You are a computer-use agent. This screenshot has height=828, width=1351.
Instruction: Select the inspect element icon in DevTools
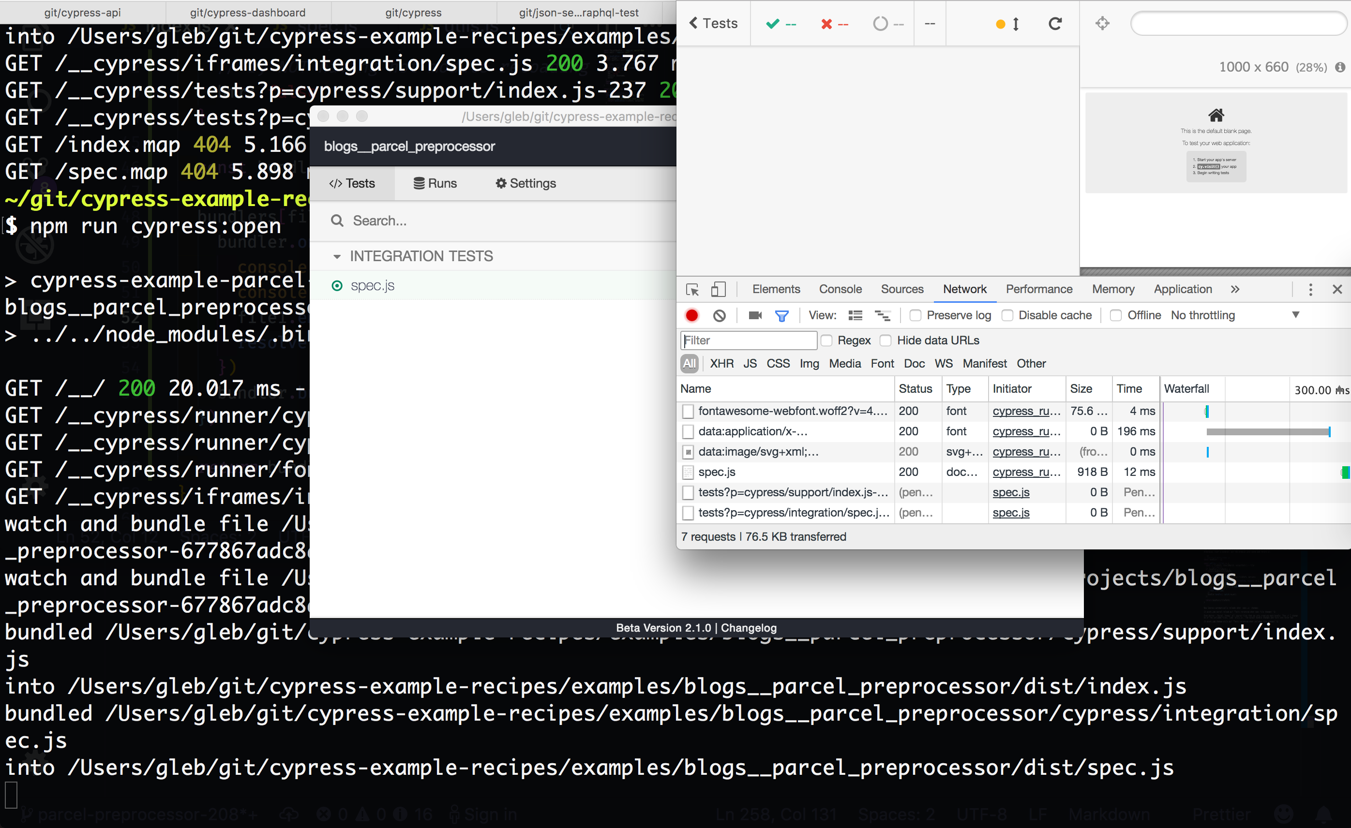point(692,289)
